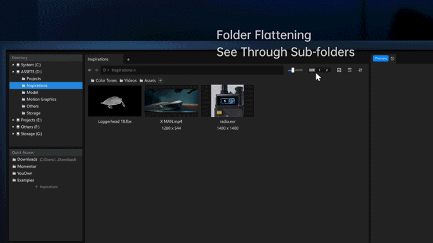
Task: Add Inspirations to Quick Access
Action: [46, 187]
